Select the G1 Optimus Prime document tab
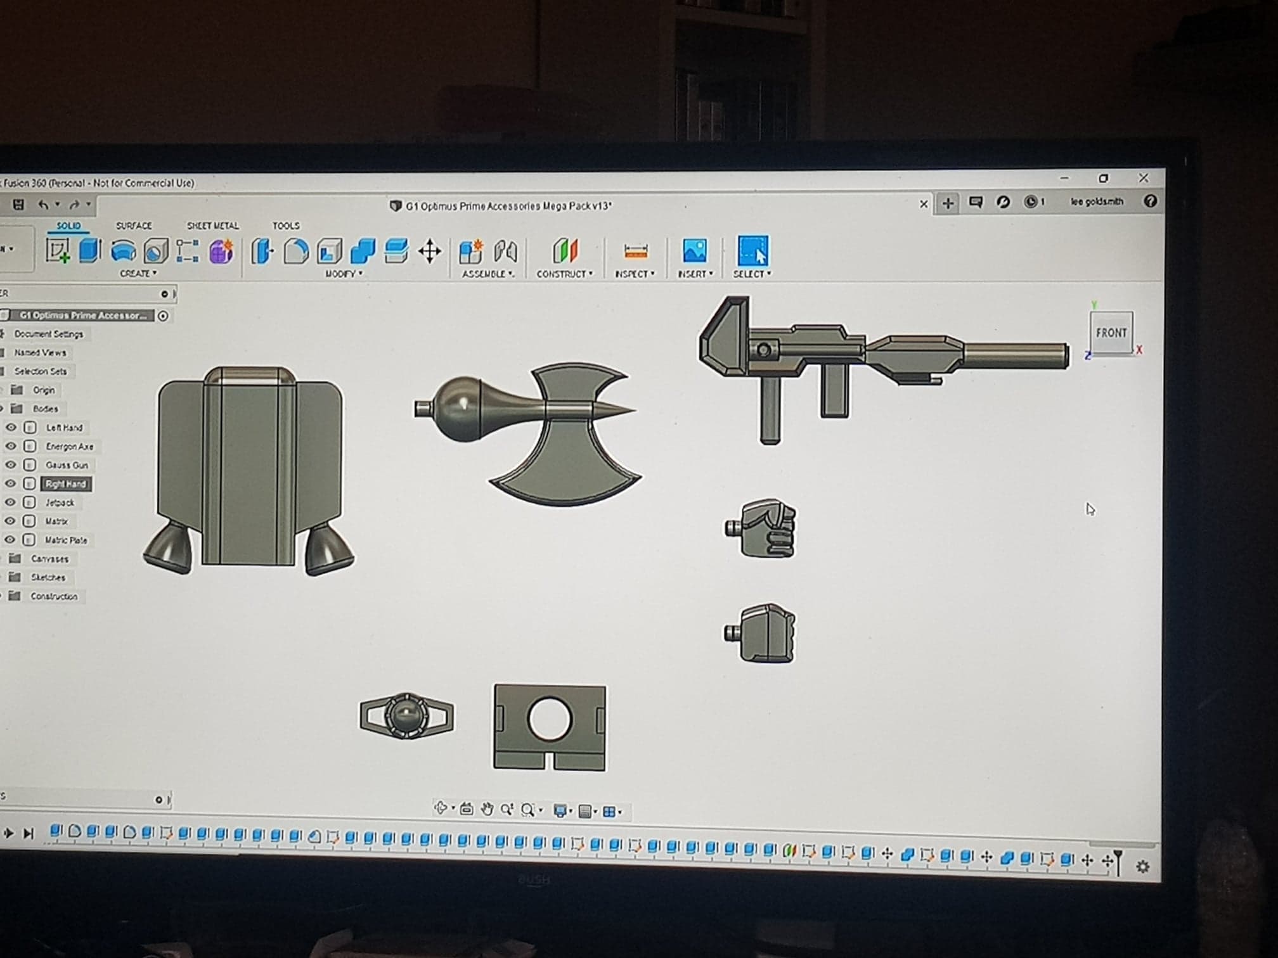The image size is (1278, 958). point(501,206)
